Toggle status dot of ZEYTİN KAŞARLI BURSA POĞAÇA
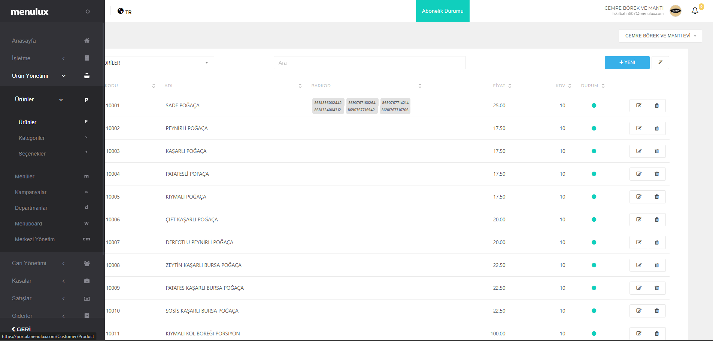Viewport: 713px width, 341px height. point(594,265)
